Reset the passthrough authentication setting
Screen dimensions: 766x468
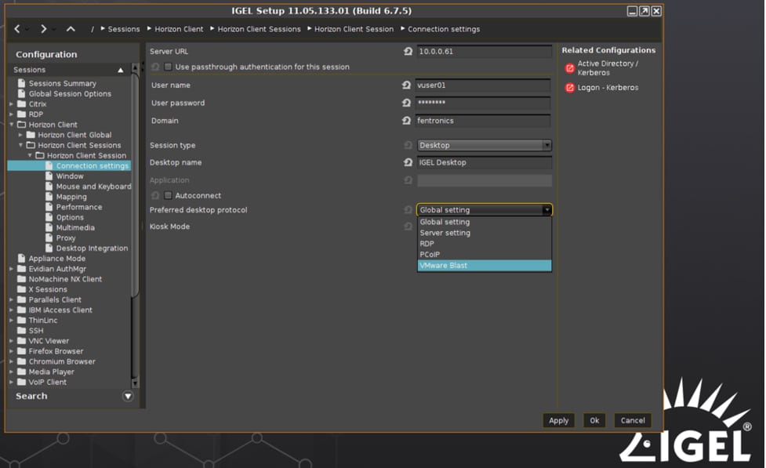155,67
